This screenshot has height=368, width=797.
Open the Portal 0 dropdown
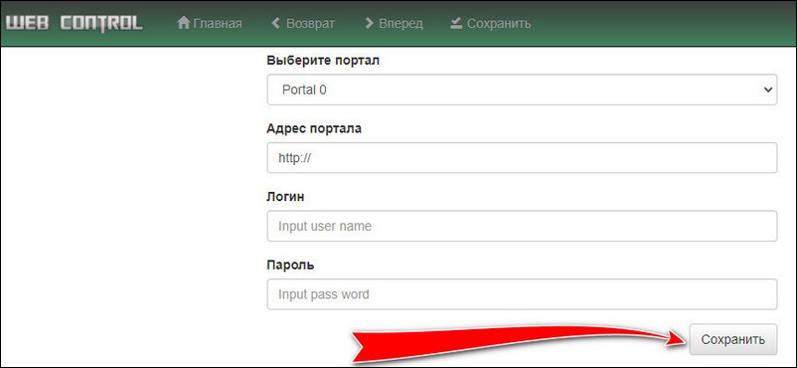[522, 90]
